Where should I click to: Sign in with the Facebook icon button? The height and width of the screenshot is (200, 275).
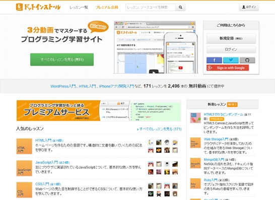click(x=214, y=60)
